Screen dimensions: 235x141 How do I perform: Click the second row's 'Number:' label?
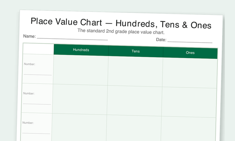click(29, 93)
